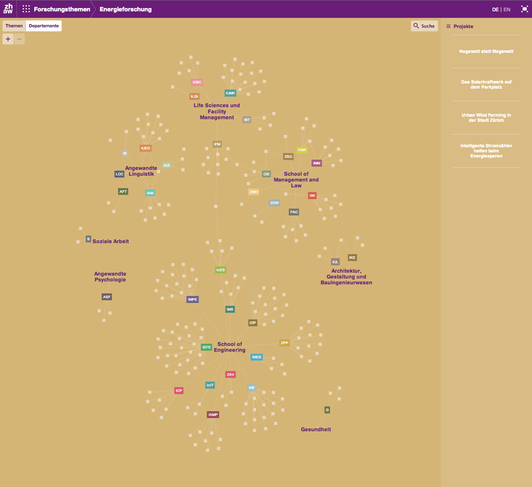Click the ZHAW logo

coord(8,9)
